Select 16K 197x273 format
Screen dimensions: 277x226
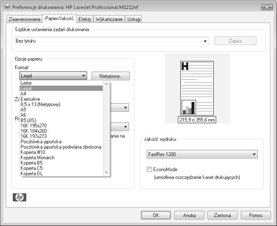tap(61, 136)
